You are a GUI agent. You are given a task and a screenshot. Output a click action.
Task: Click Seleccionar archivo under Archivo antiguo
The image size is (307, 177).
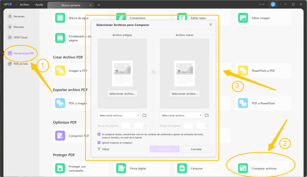pyautogui.click(x=122, y=93)
